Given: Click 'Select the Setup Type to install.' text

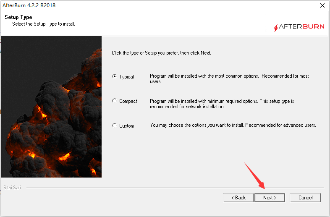Looking at the screenshot, I should pyautogui.click(x=44, y=24).
